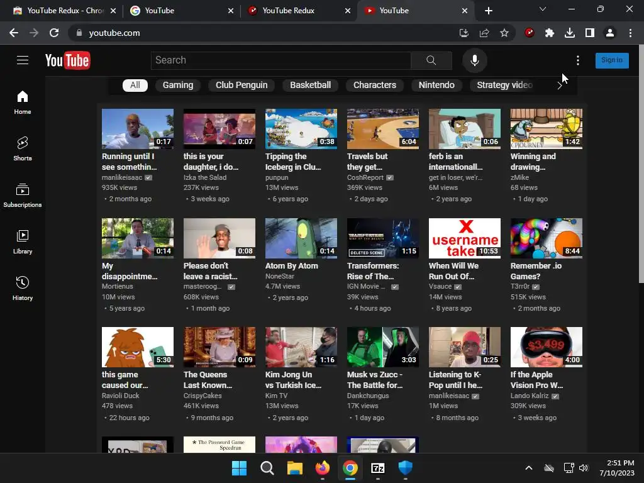Open File Explorer from taskbar

click(294, 468)
